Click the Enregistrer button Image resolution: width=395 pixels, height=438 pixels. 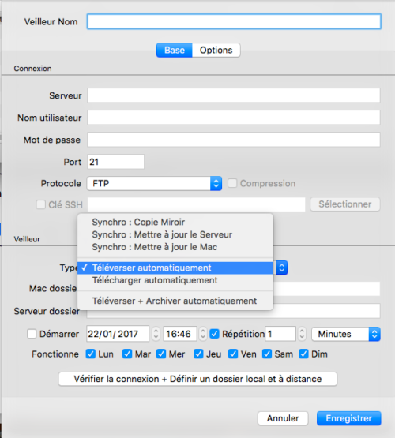[348, 418]
